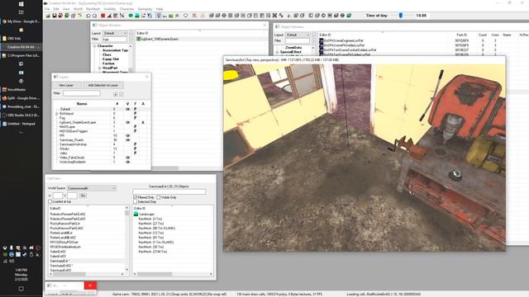This screenshot has height=297, width=529.
Task: Expand the BoSAirport layer node
Action: (x=57, y=114)
